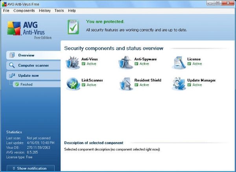236x172 pixels.
Task: Select the Anti-Virus component label
Action: pos(90,59)
